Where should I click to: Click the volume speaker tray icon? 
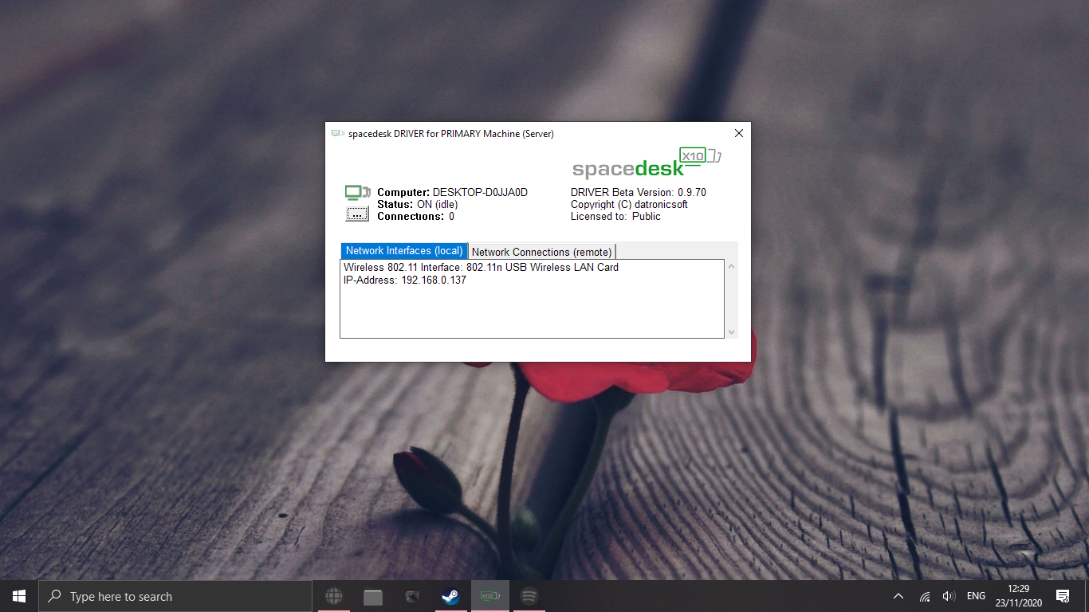[x=949, y=596]
